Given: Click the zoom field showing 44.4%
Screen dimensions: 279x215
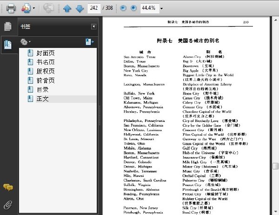Looking at the screenshot, I should pyautogui.click(x=149, y=8).
